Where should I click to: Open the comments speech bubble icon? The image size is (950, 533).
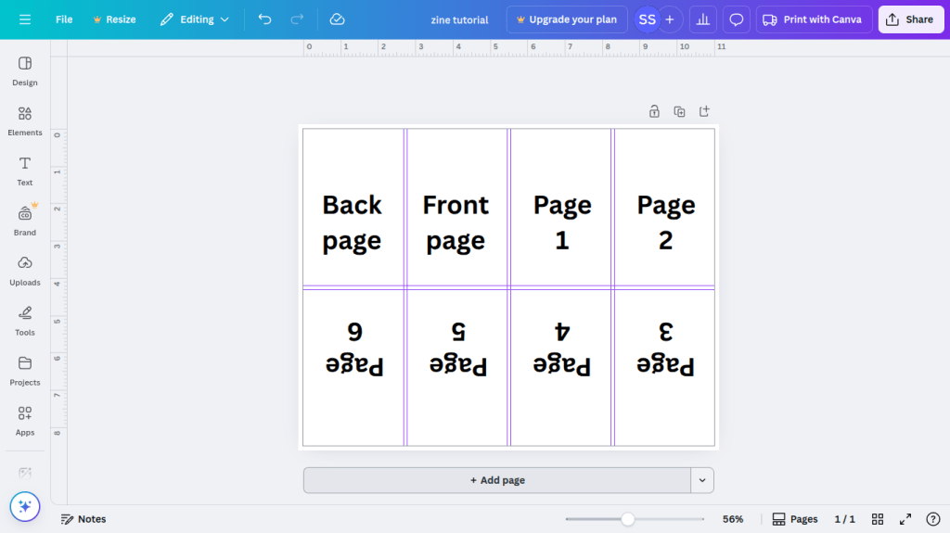(737, 19)
